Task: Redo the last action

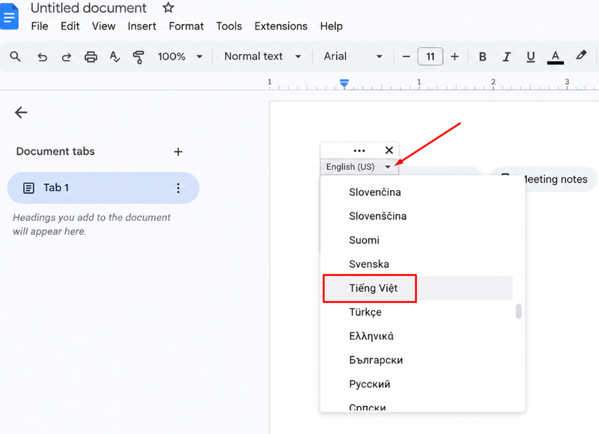Action: click(x=67, y=57)
